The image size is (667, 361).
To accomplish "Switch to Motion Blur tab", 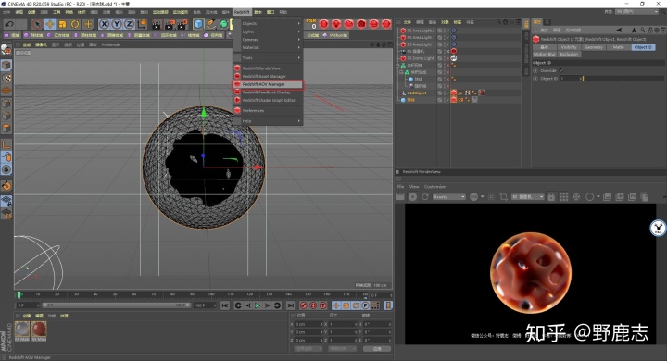I will click(x=545, y=55).
